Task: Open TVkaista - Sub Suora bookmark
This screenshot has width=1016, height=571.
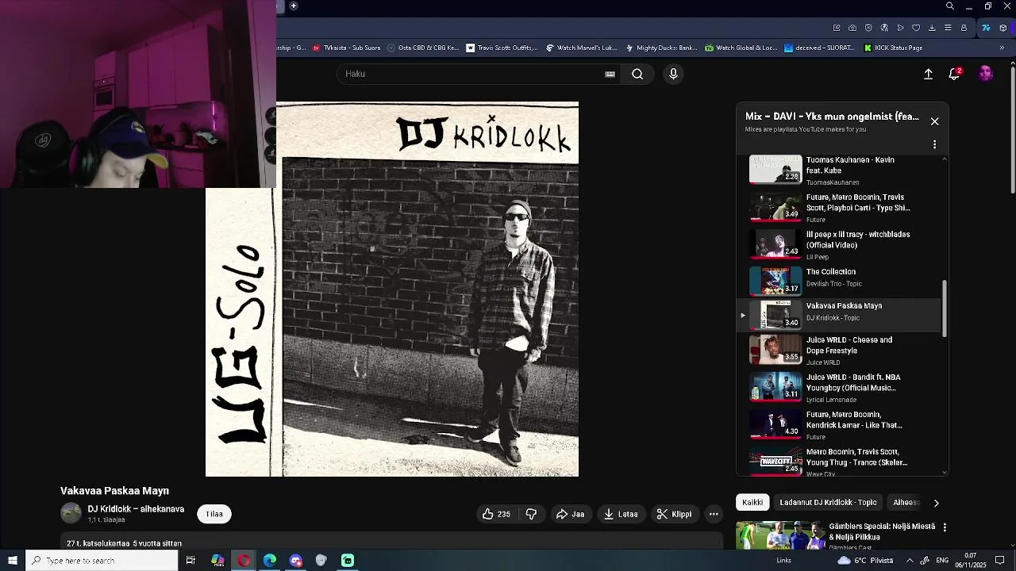Action: point(347,48)
